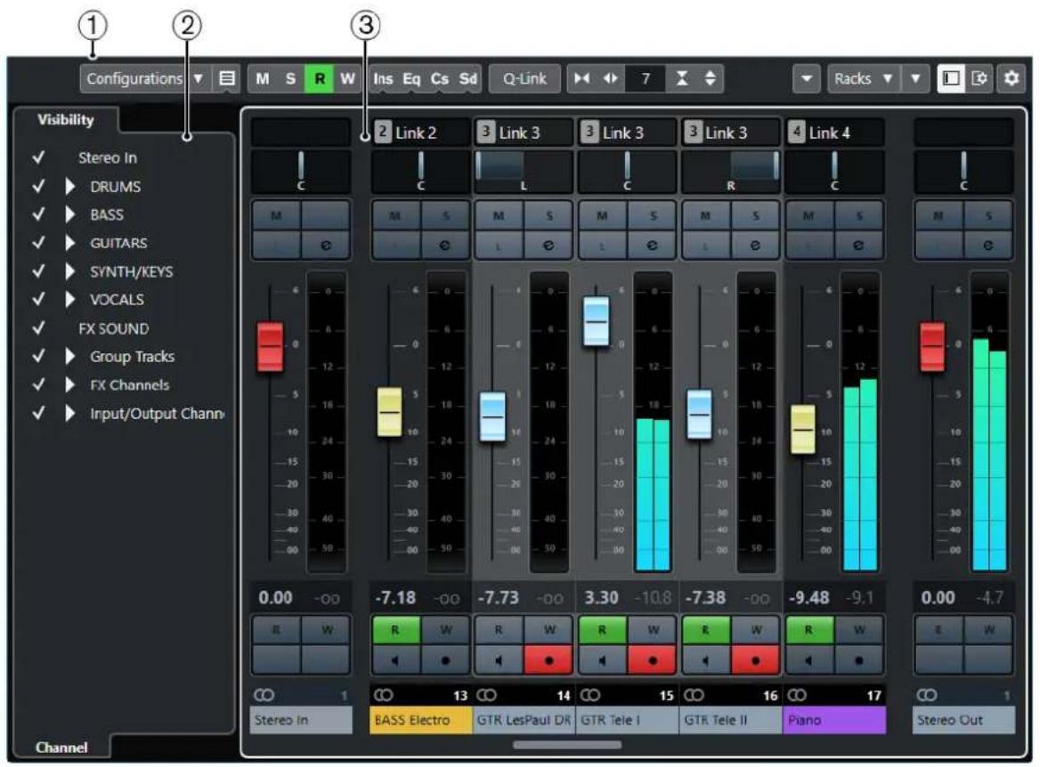Screen dimensions: 1040x767
Task: Toggle global Mute M button in toolbar
Action: click(263, 79)
